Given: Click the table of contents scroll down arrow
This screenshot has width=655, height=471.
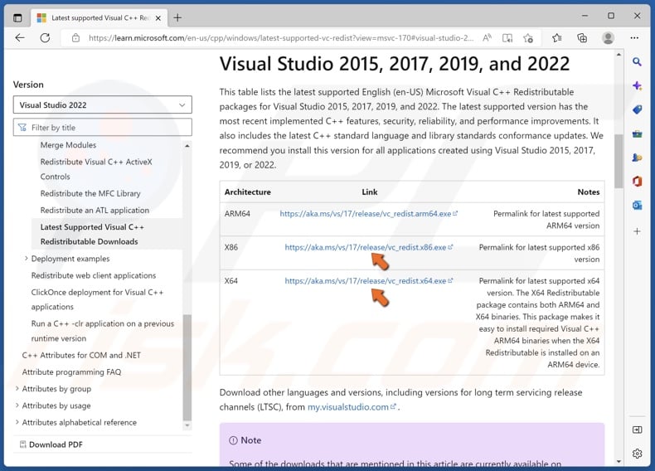Looking at the screenshot, I should tap(187, 425).
